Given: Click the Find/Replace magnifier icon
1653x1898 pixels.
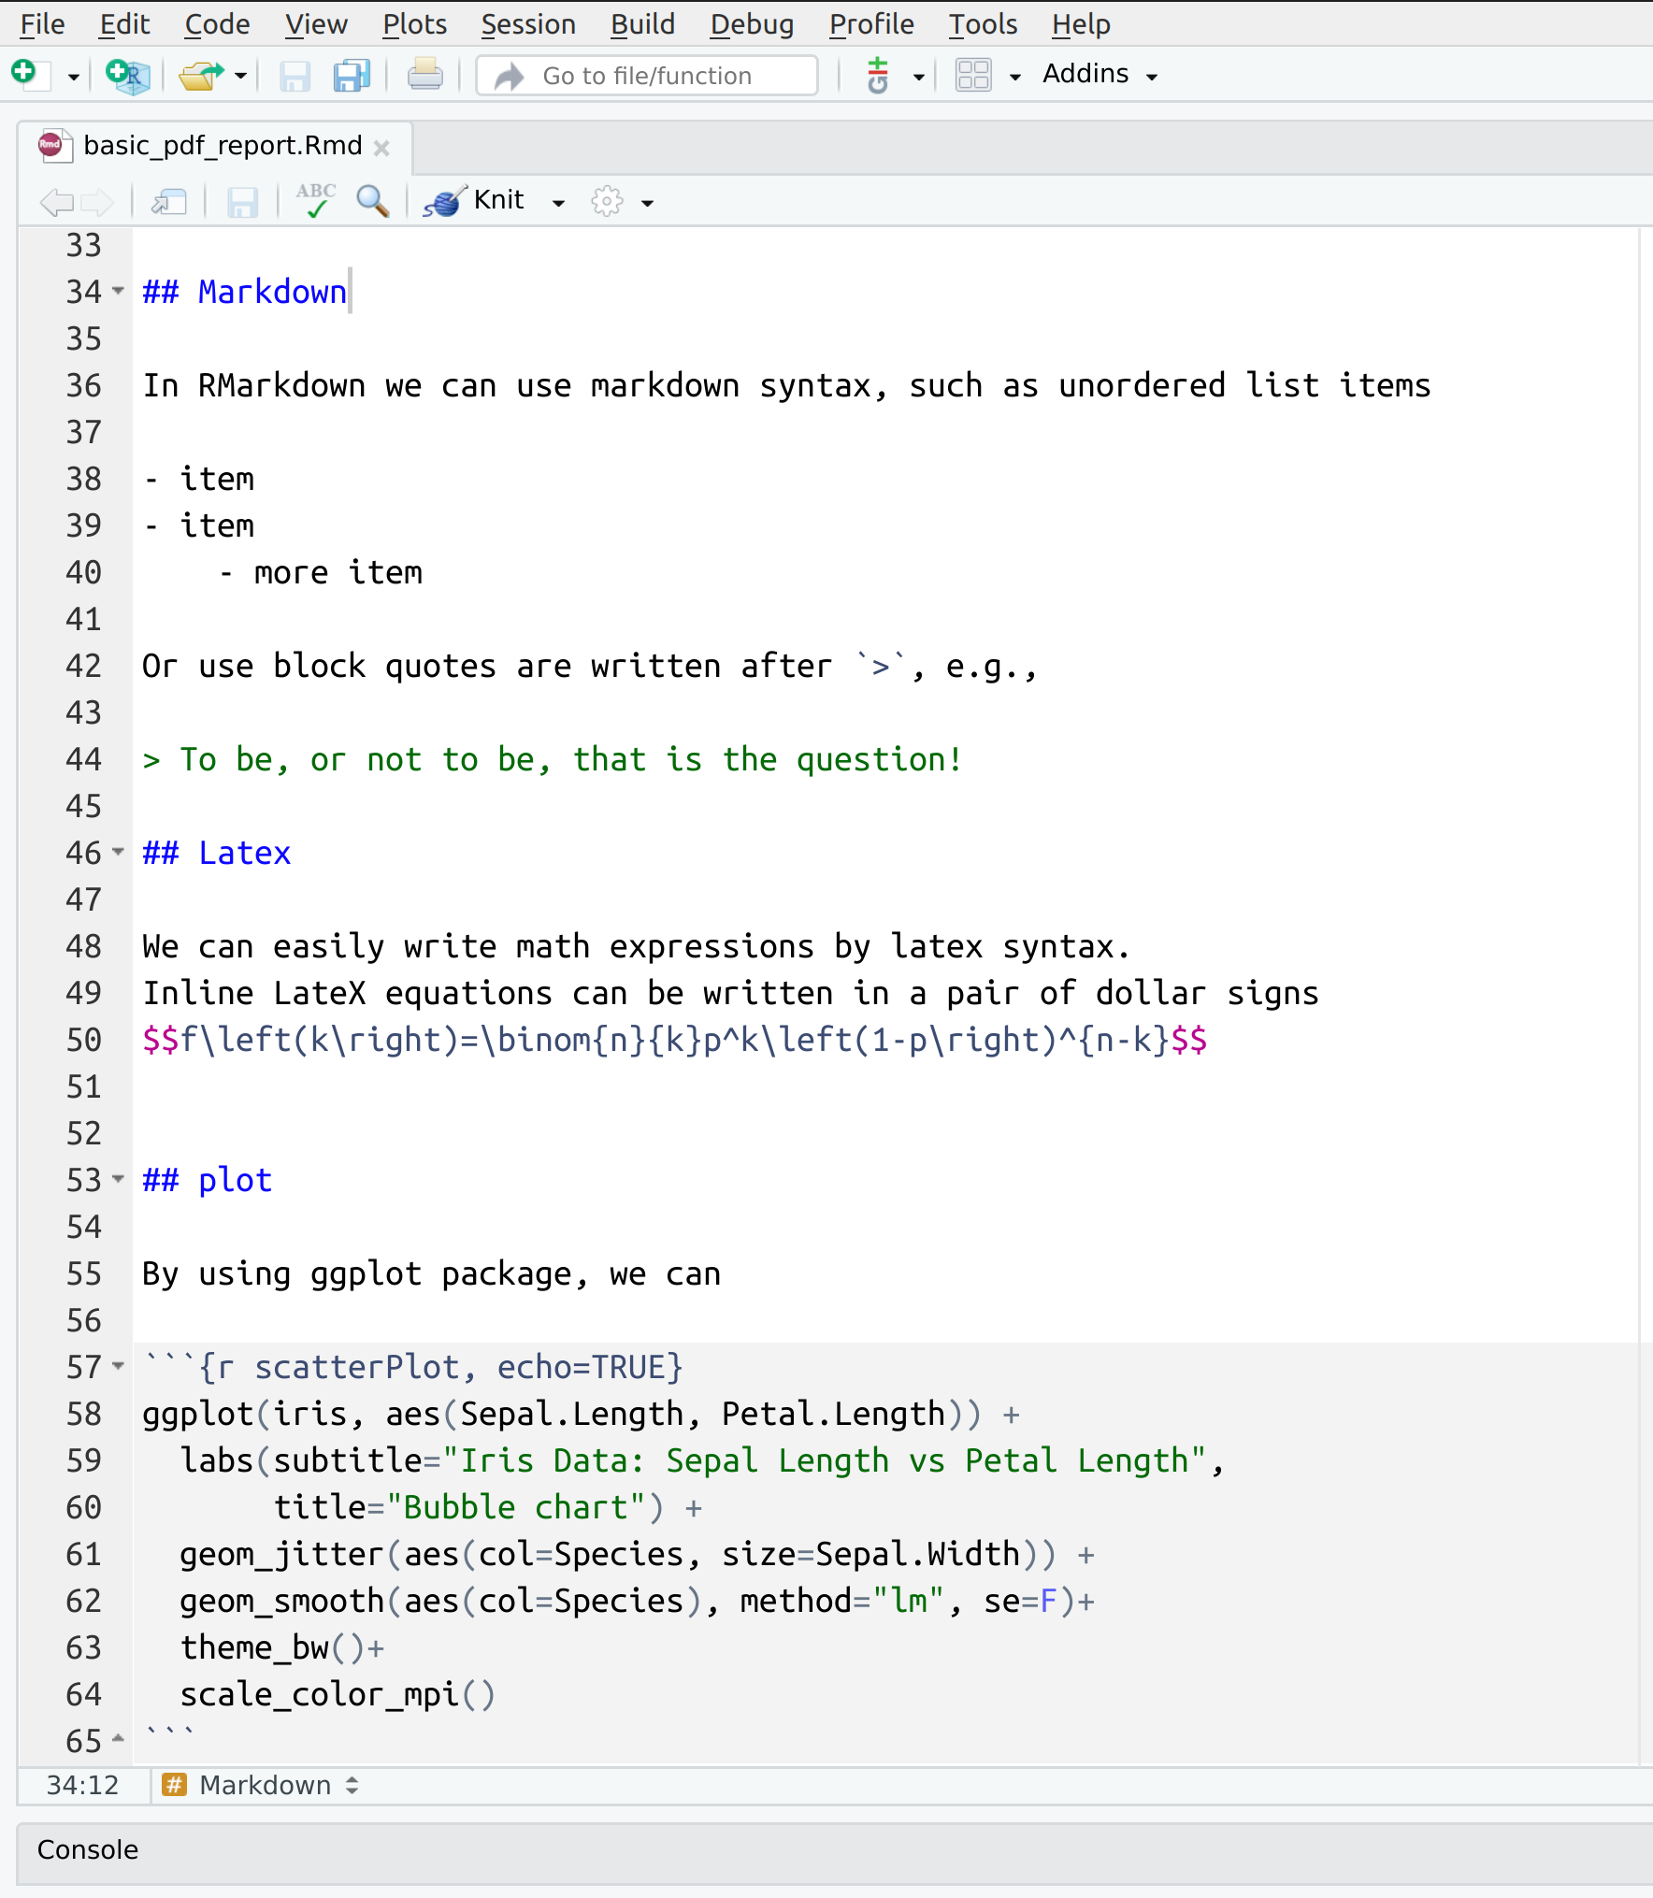Looking at the screenshot, I should pos(373,201).
